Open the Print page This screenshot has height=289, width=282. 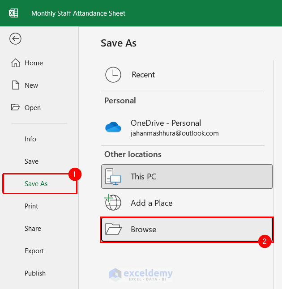click(31, 206)
